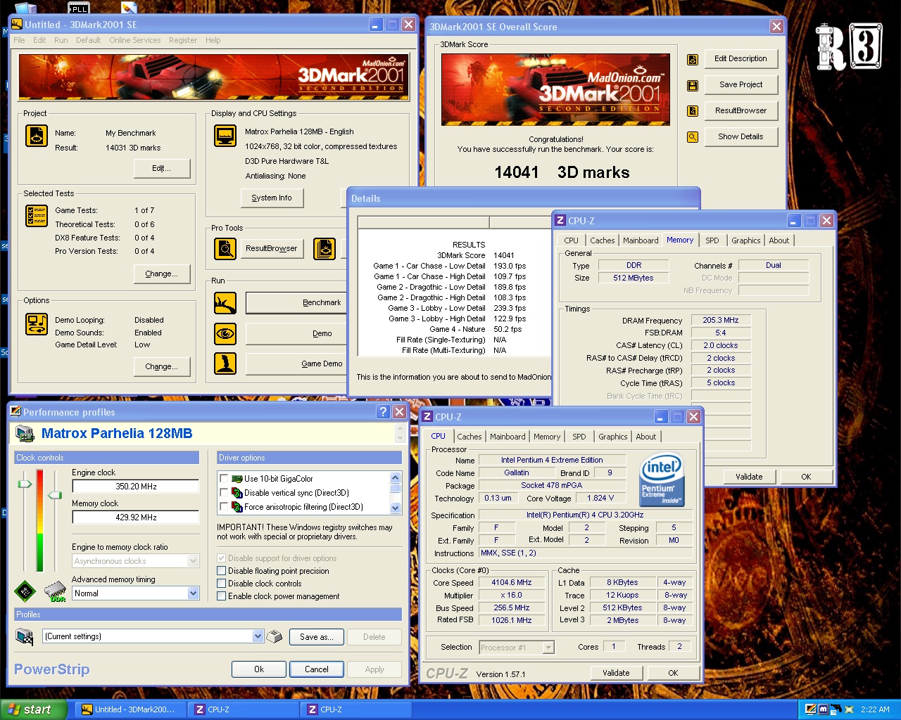Click Change... button under Selected Tests
Viewport: 901px width, 720px height.
pyautogui.click(x=162, y=274)
